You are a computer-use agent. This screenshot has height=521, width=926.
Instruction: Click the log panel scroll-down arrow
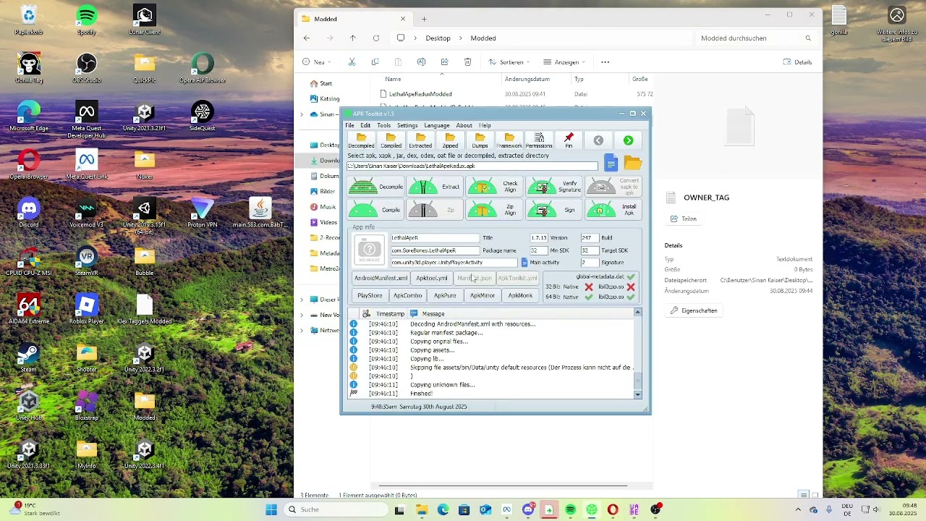pos(637,394)
